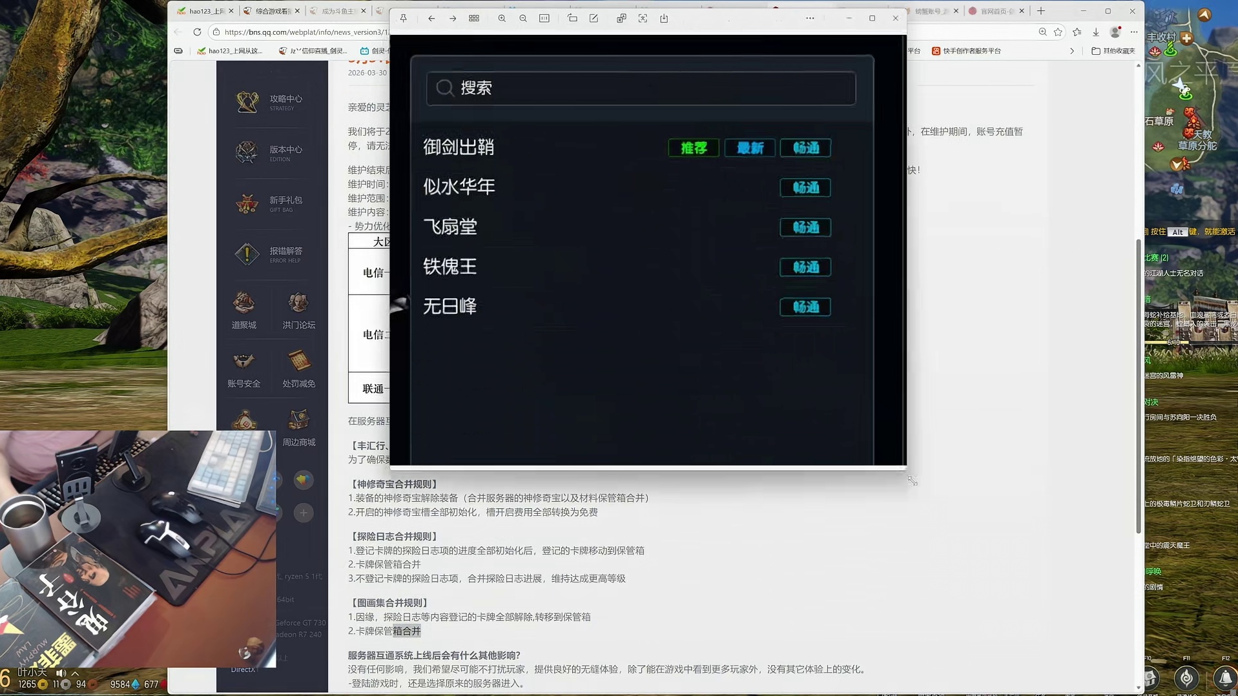Expand favorites bar overflow chevron
This screenshot has height=696, width=1238.
pos(1072,51)
